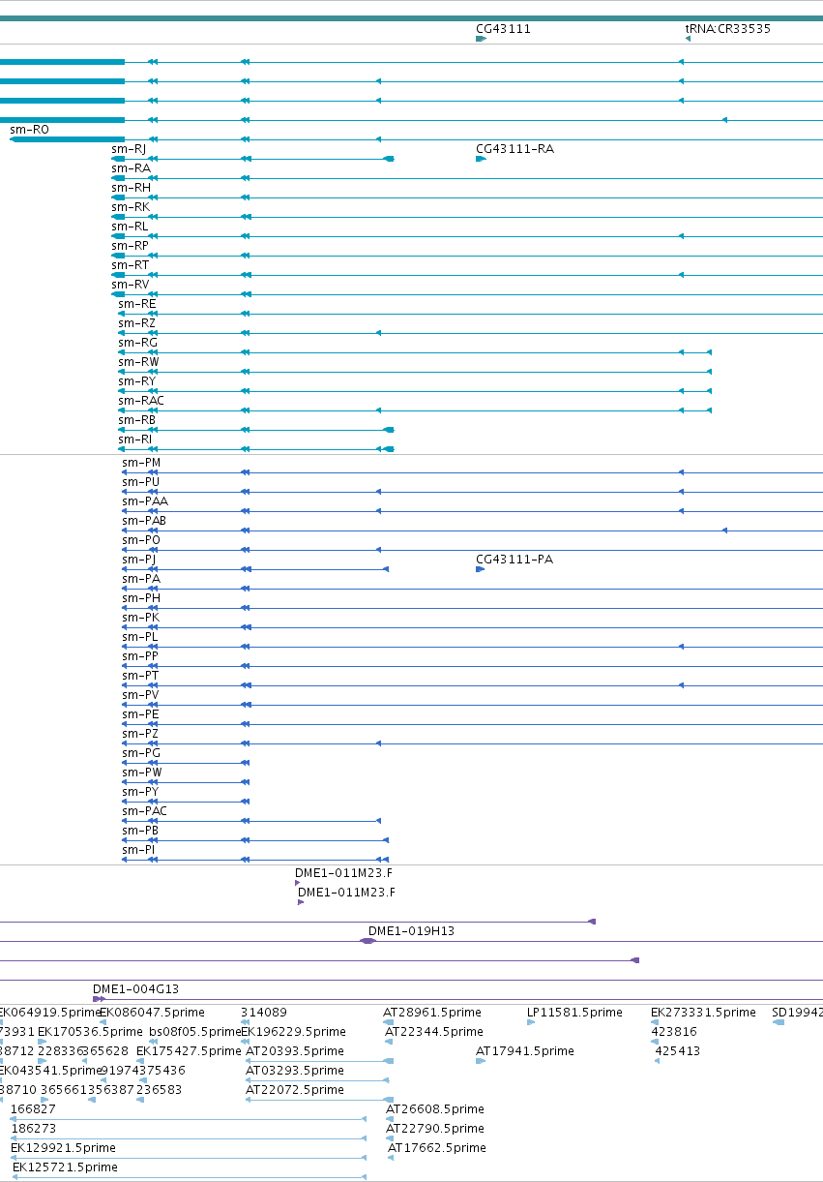Click the sm-PO protein label
The image size is (823, 1182).
point(141,540)
